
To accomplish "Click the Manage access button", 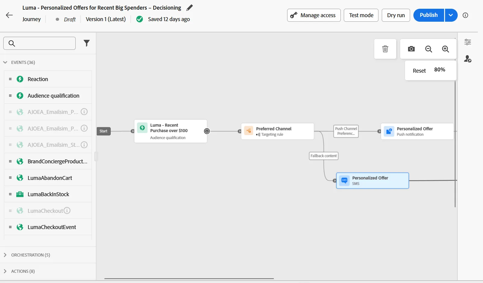I will tap(314, 15).
